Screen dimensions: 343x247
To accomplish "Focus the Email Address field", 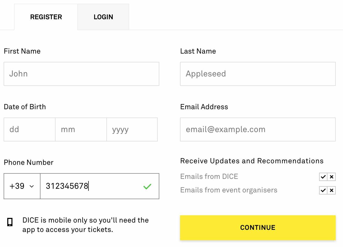I will (258, 129).
